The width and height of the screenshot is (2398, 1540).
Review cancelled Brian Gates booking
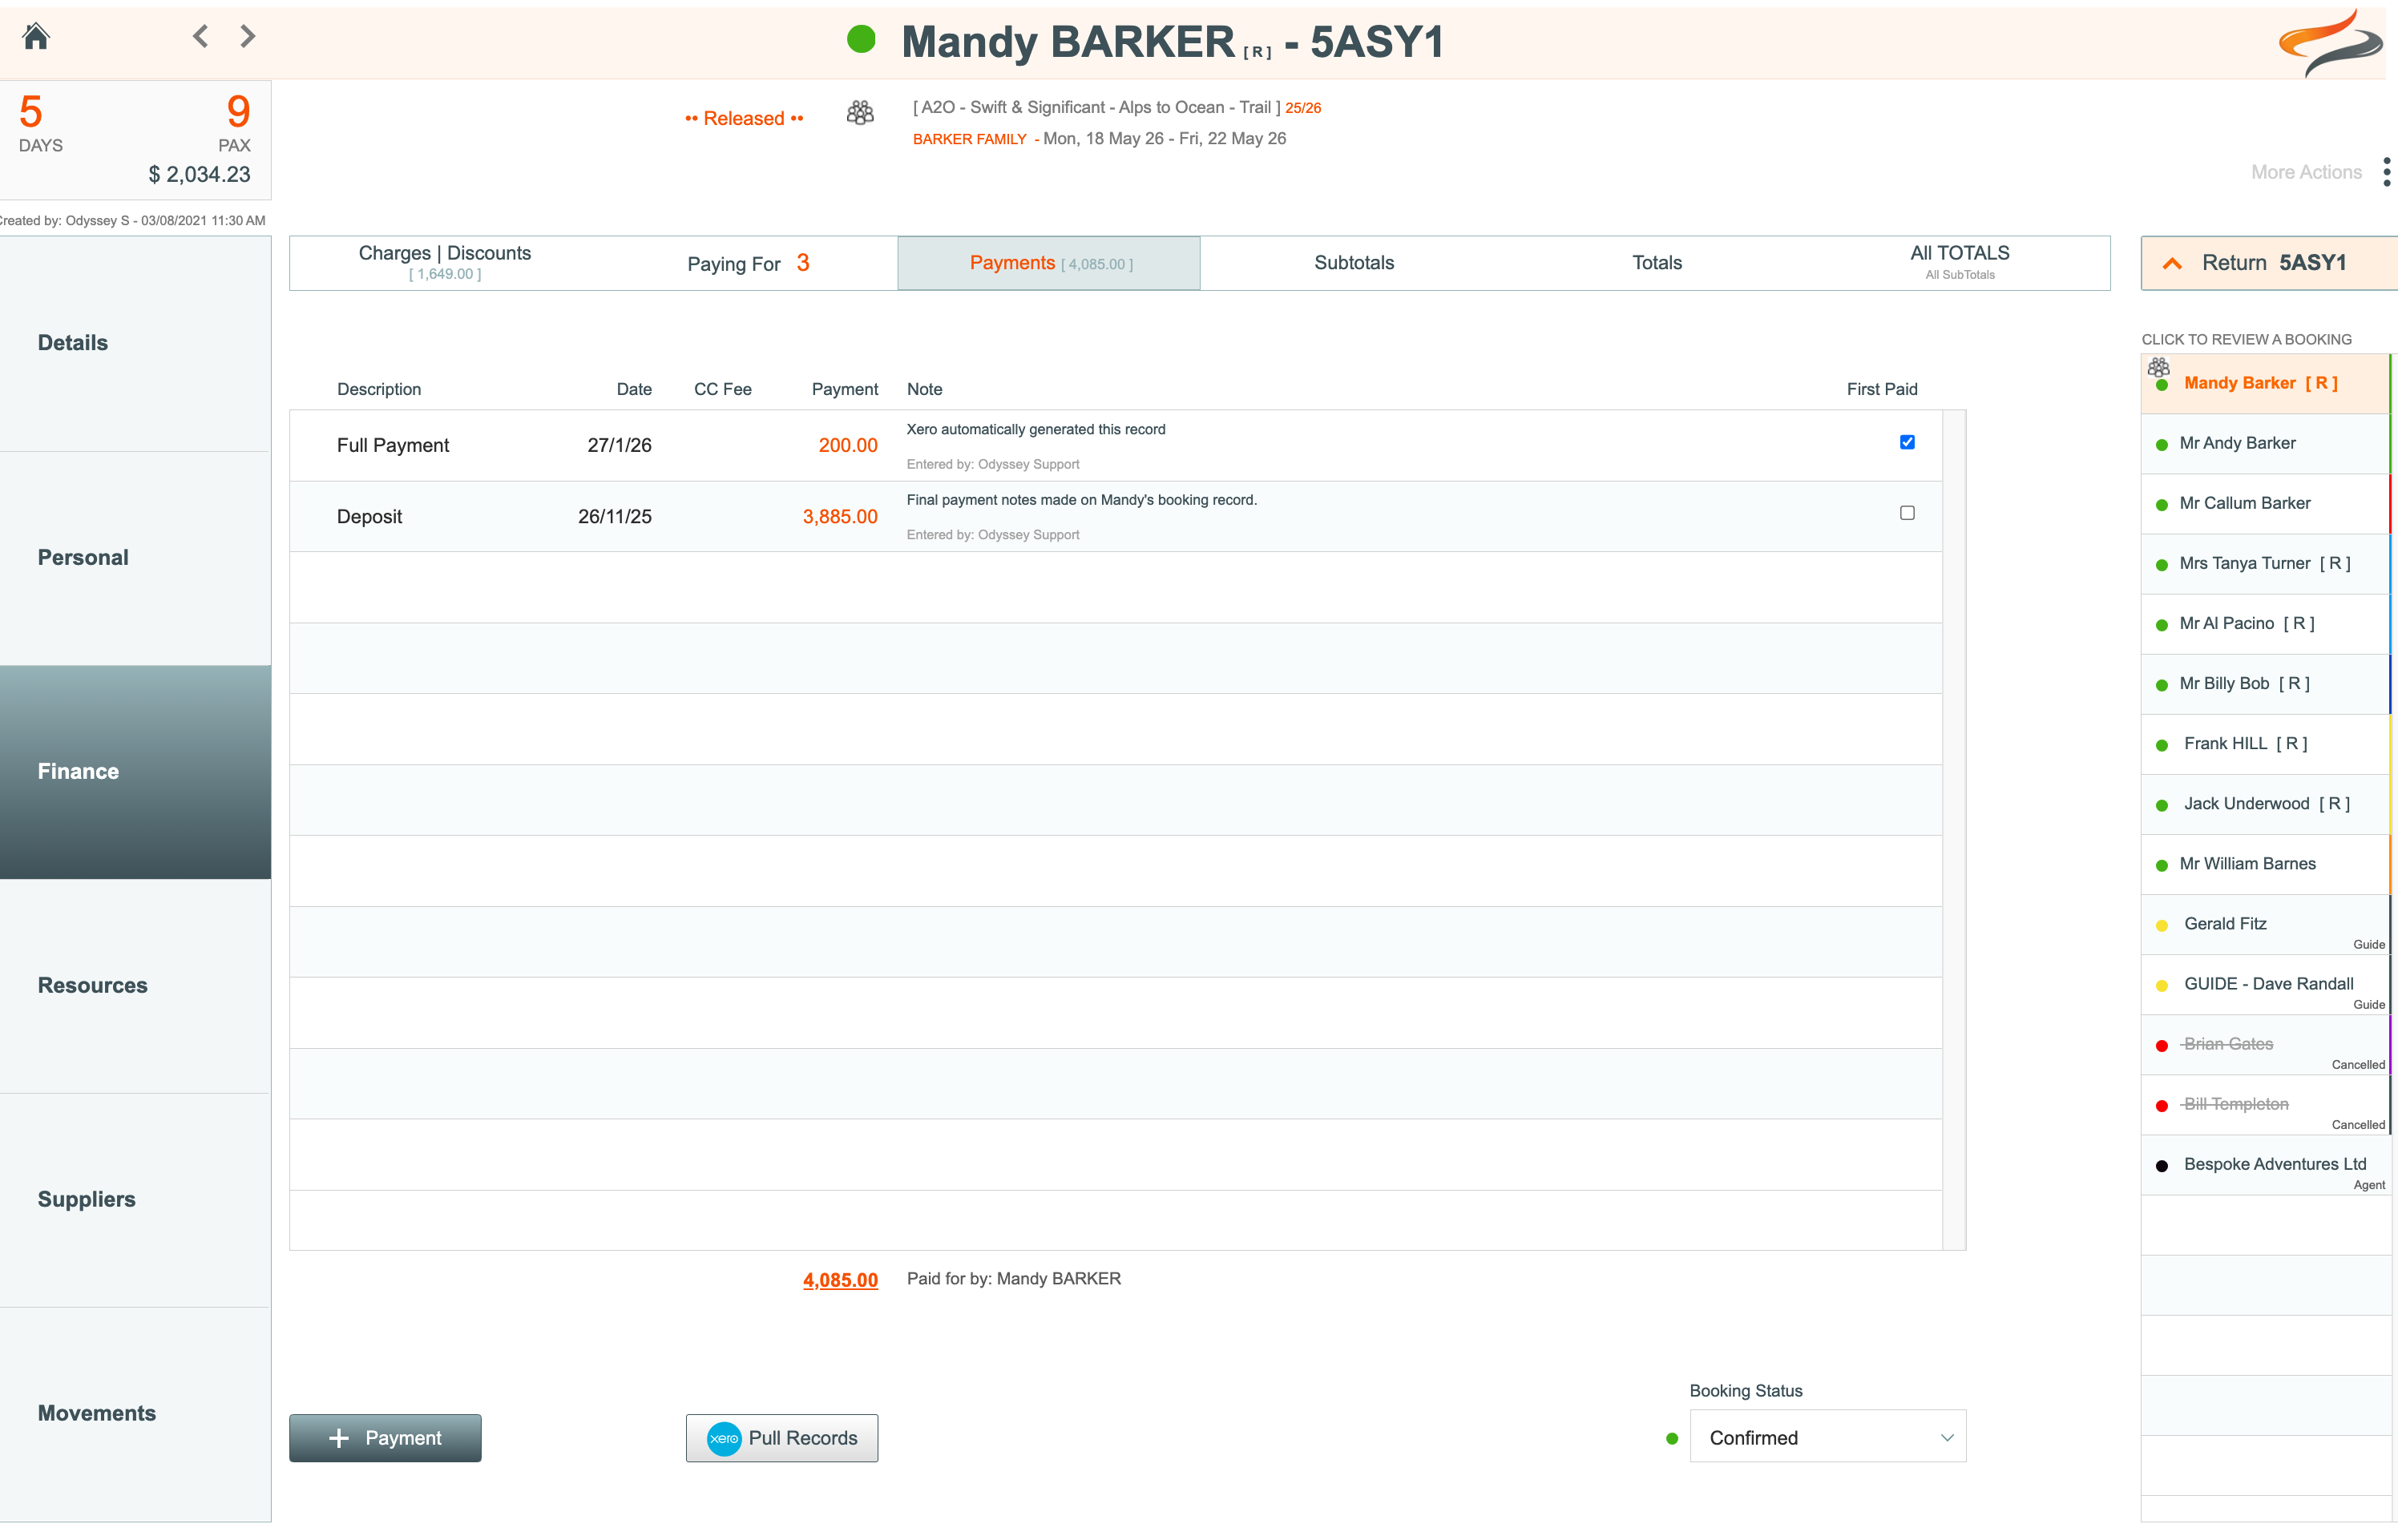(x=2265, y=1045)
